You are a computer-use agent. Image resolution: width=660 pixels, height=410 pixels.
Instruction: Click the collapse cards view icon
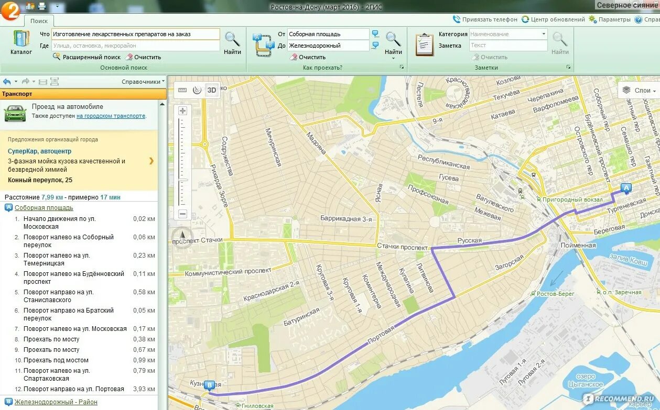43,82
